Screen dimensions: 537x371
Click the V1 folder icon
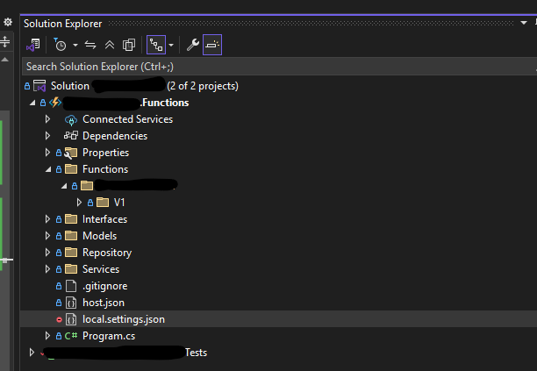click(103, 203)
